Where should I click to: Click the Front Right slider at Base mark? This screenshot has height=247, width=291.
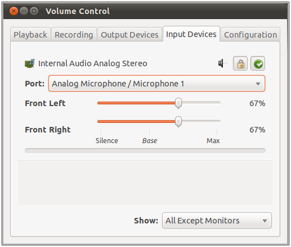(149, 121)
